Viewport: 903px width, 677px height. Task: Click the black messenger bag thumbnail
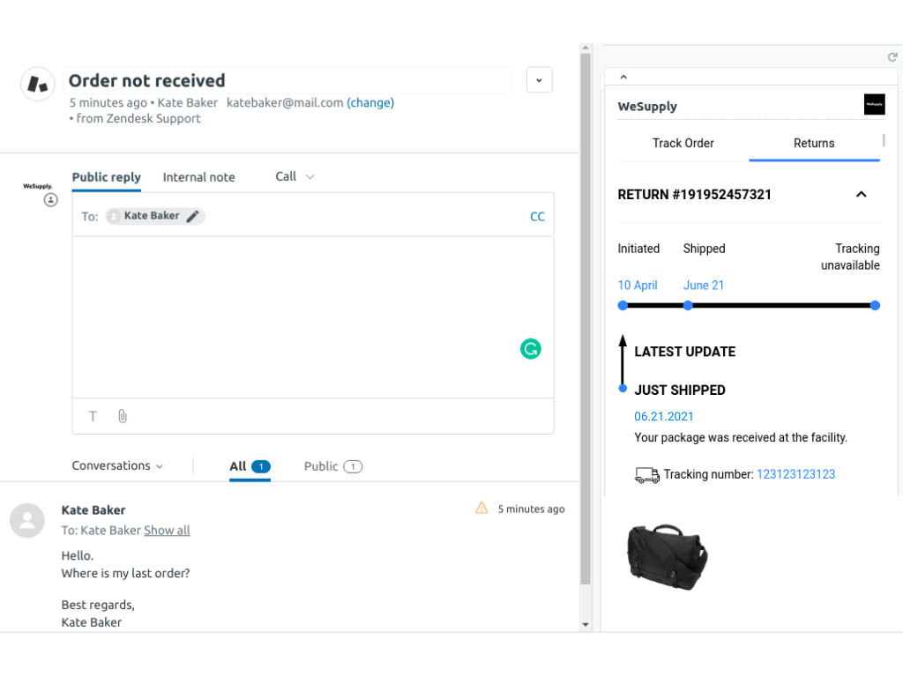point(667,556)
